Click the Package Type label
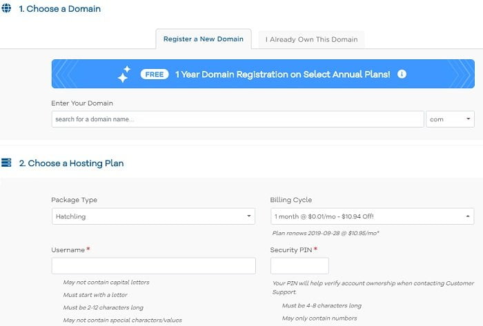 tap(75, 200)
